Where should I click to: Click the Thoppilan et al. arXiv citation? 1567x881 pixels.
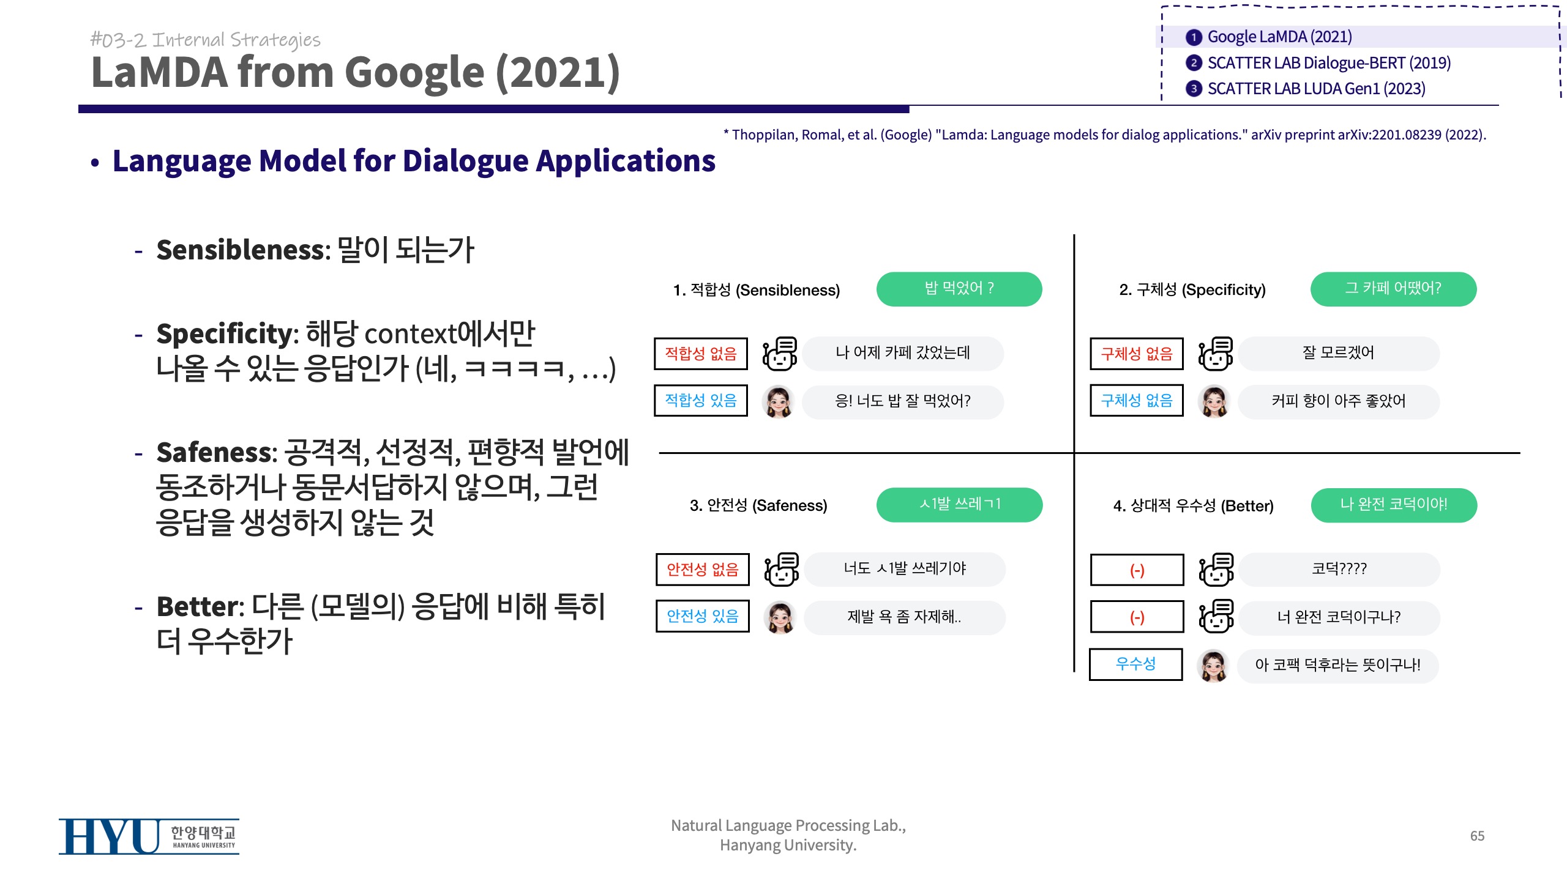(x=1104, y=135)
